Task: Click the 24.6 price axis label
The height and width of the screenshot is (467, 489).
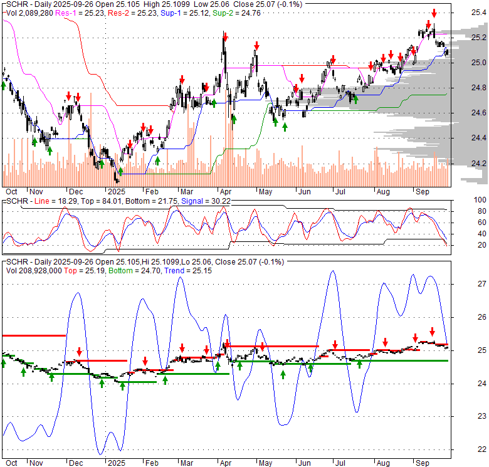Action: (478, 113)
